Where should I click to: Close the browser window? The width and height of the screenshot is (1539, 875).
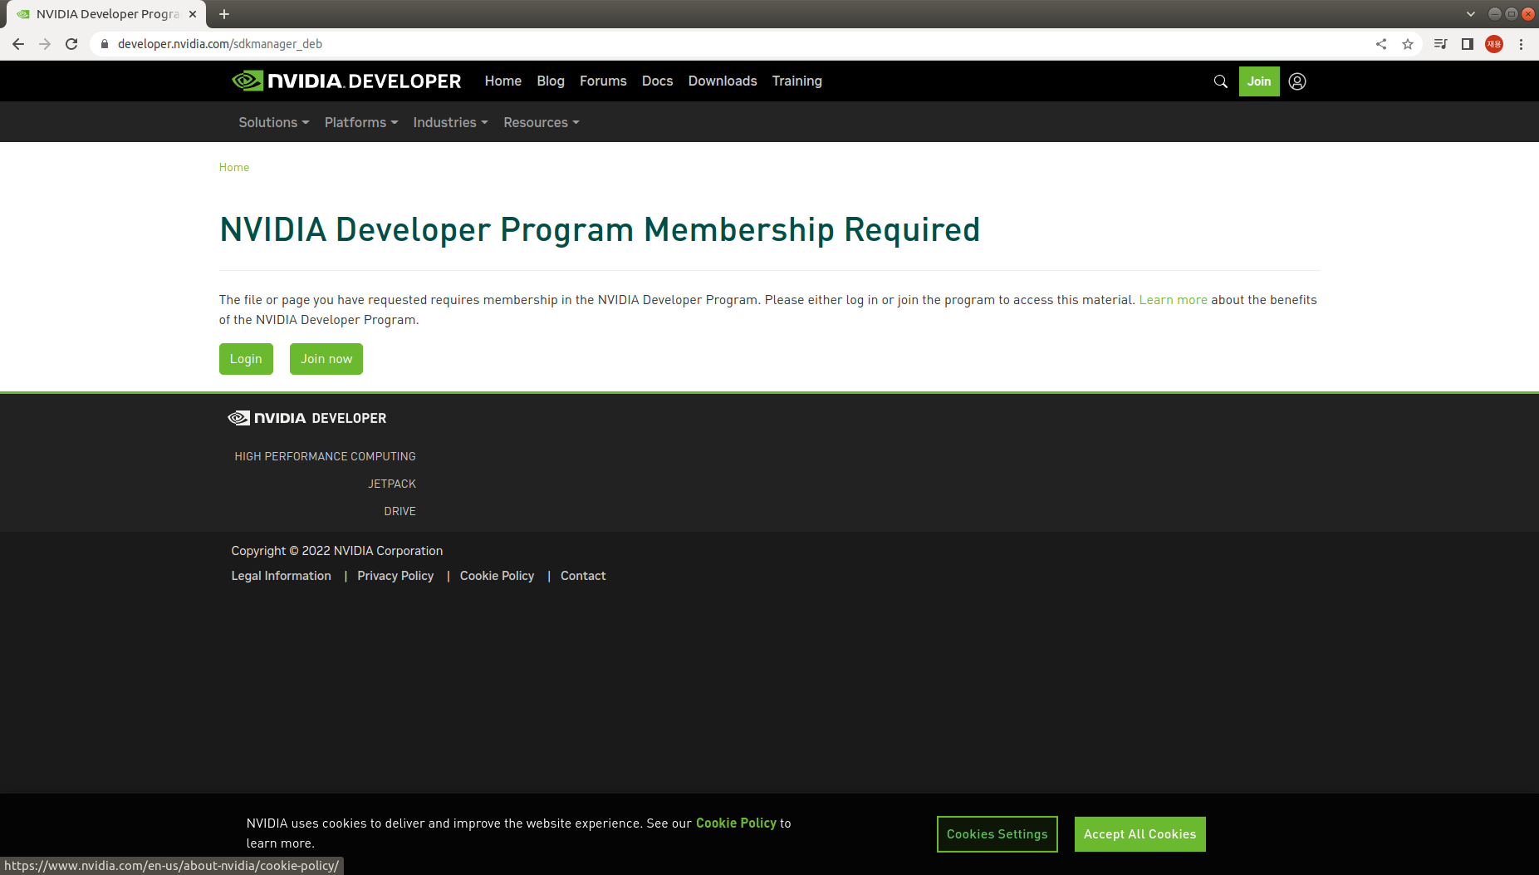tap(1527, 14)
